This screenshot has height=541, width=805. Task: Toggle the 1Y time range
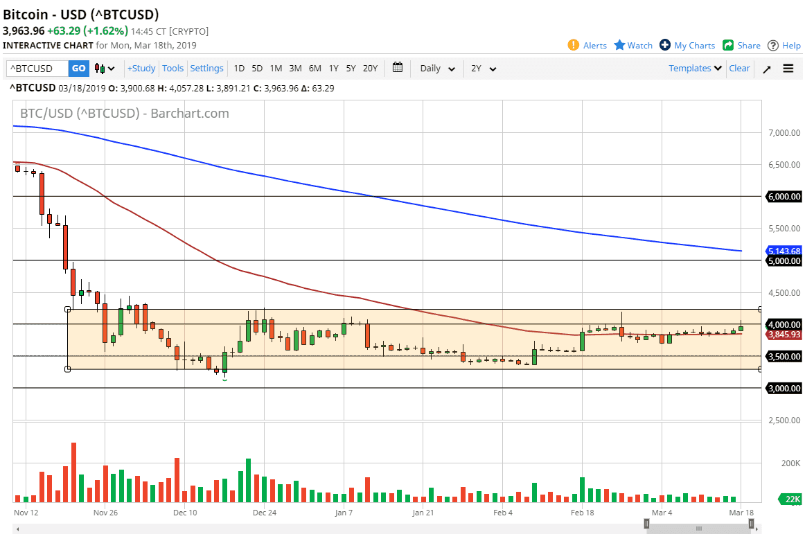click(333, 69)
